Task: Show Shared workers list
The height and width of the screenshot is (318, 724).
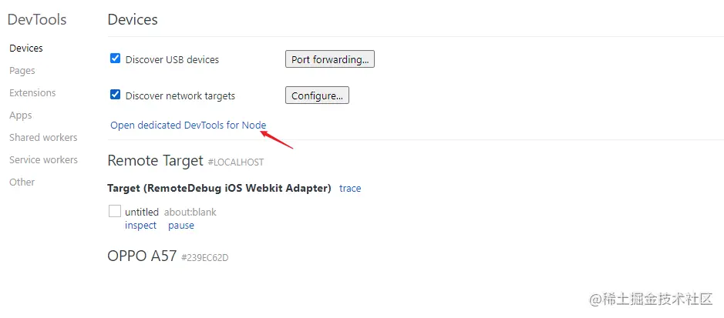Action: tap(43, 137)
